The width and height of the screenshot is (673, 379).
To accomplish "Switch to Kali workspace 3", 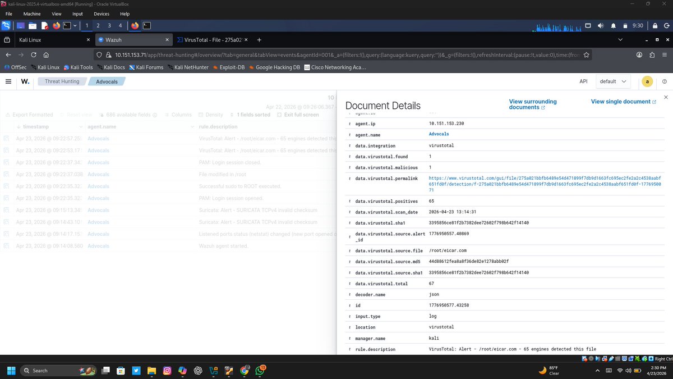I will [109, 25].
